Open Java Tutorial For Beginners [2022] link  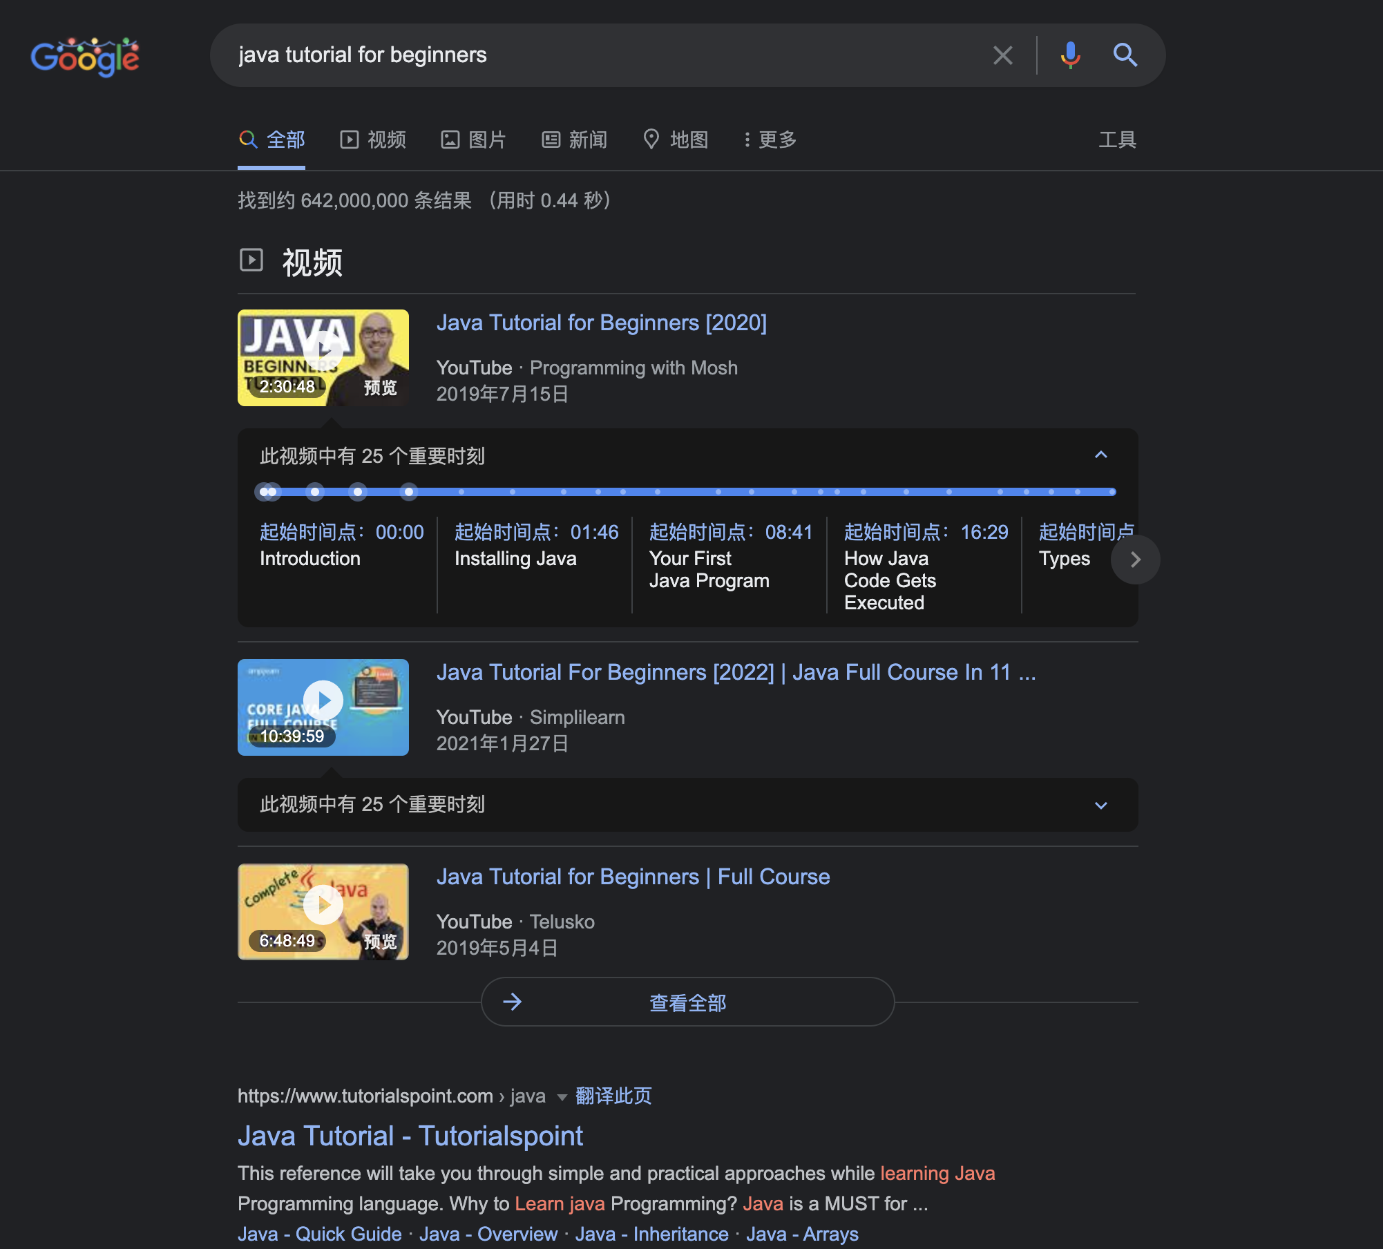[x=736, y=672]
